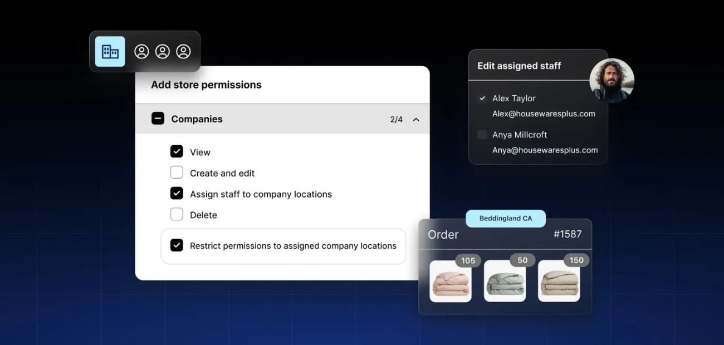Screen dimensions: 724x345
Task: Click the Beddingland CA tag
Action: coord(505,219)
